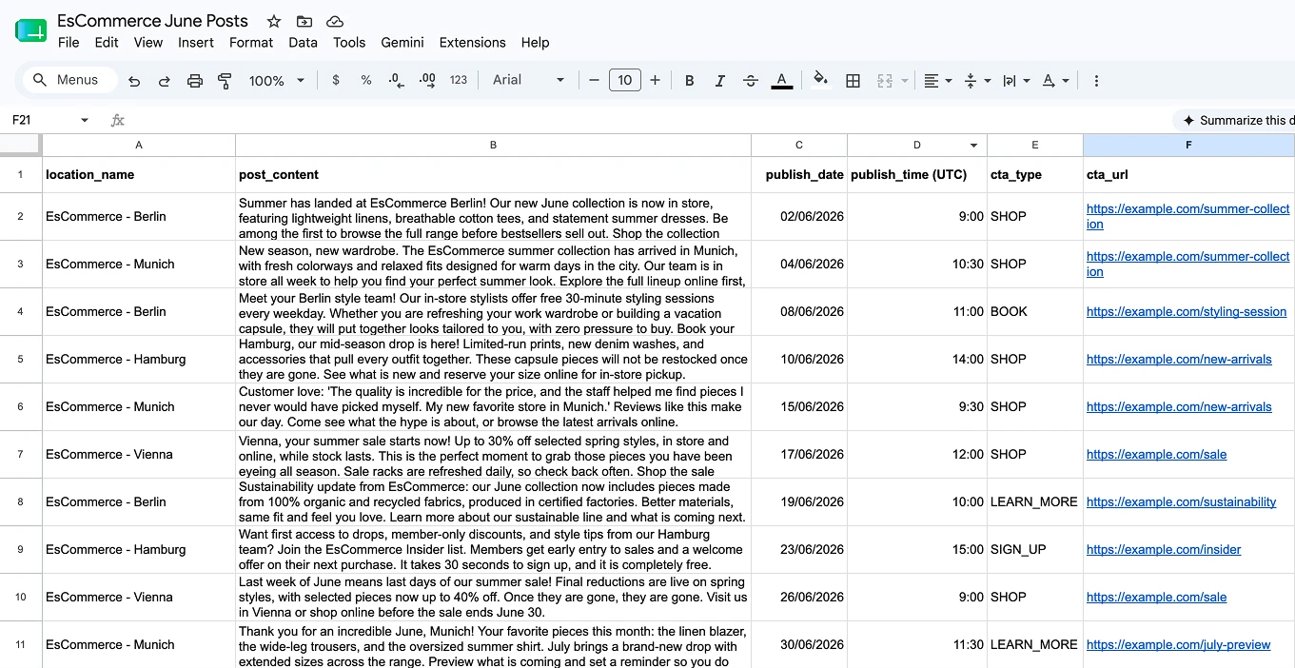Open the Extensions menu

473,43
